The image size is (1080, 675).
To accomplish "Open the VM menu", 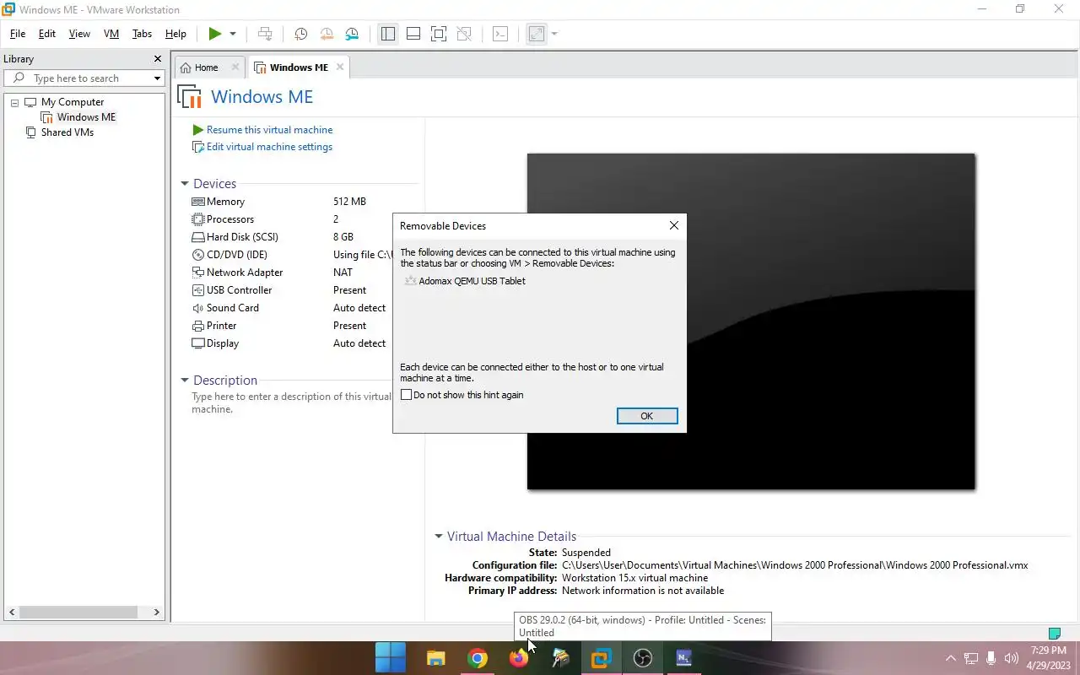I will 111,34.
